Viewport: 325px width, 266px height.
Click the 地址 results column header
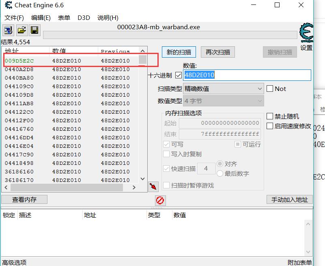click(26, 51)
